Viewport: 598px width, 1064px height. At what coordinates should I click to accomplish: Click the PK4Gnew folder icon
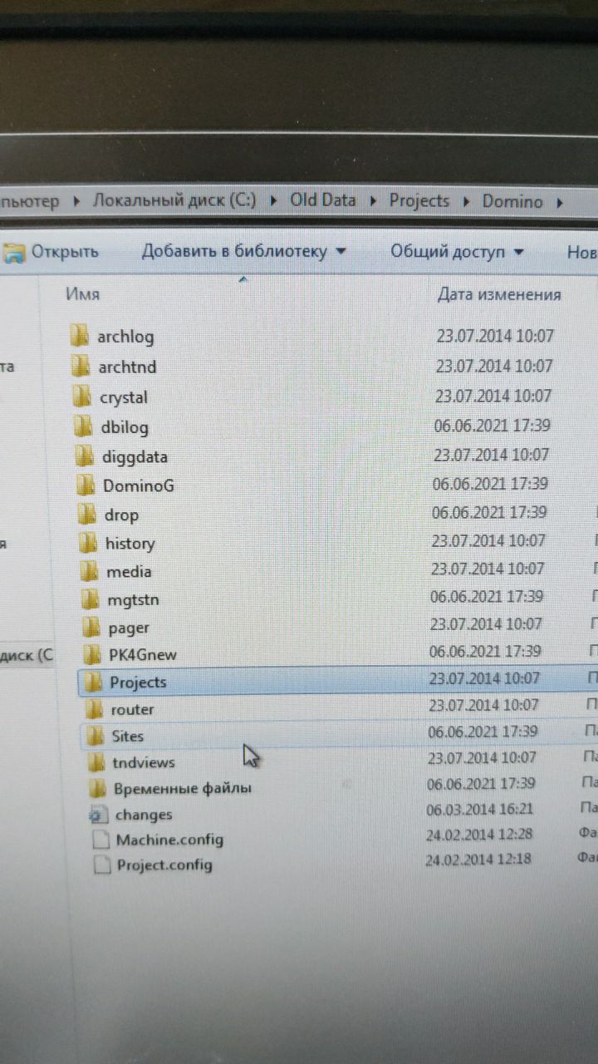tap(94, 653)
